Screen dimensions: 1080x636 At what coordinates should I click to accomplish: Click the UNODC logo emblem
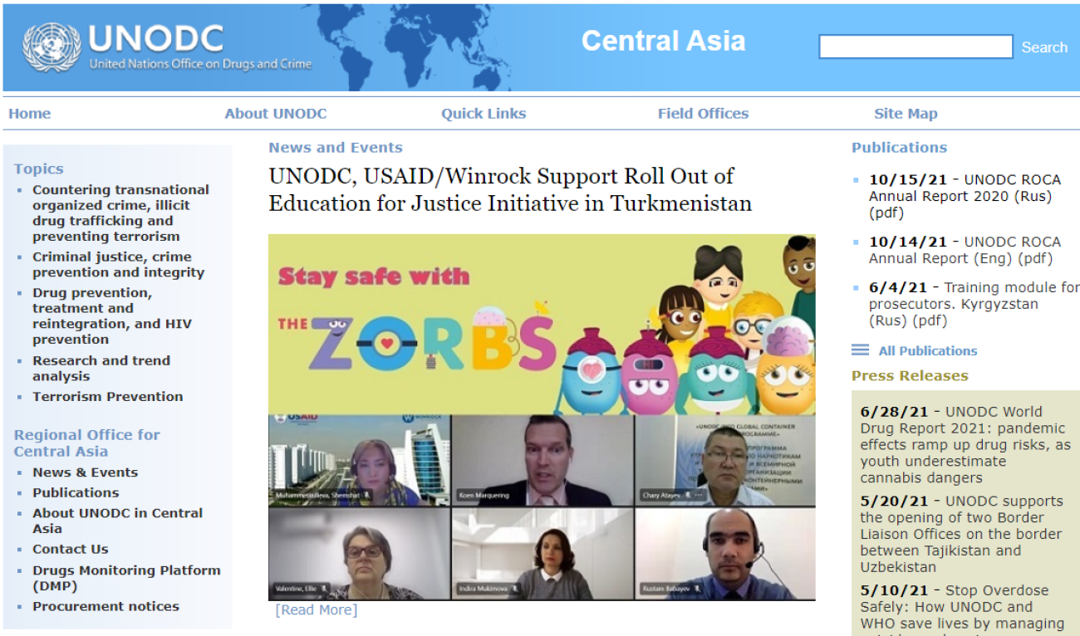coord(52,46)
